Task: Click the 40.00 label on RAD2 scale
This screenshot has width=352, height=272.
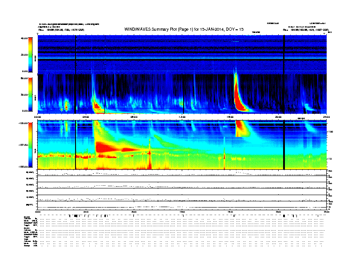Action: coord(24,38)
